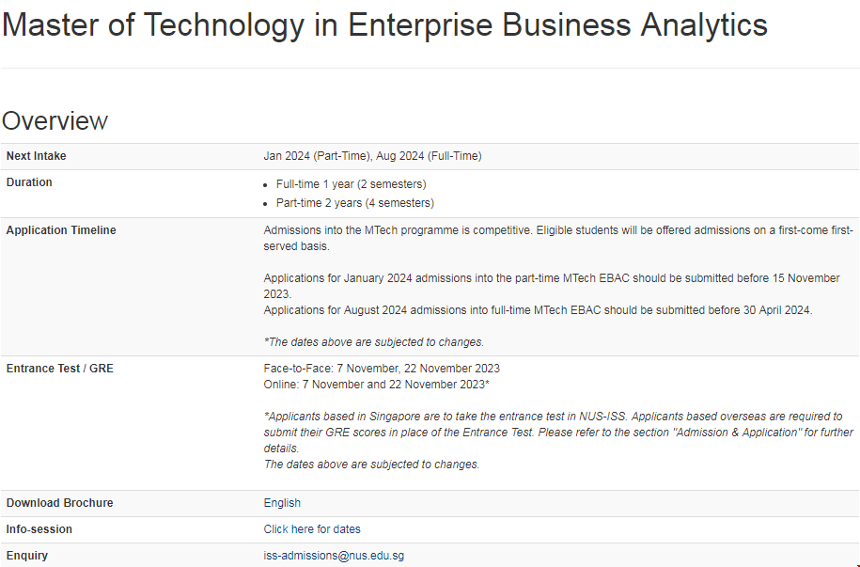
Task: Click the "Click here for dates" link
Action: coord(312,529)
